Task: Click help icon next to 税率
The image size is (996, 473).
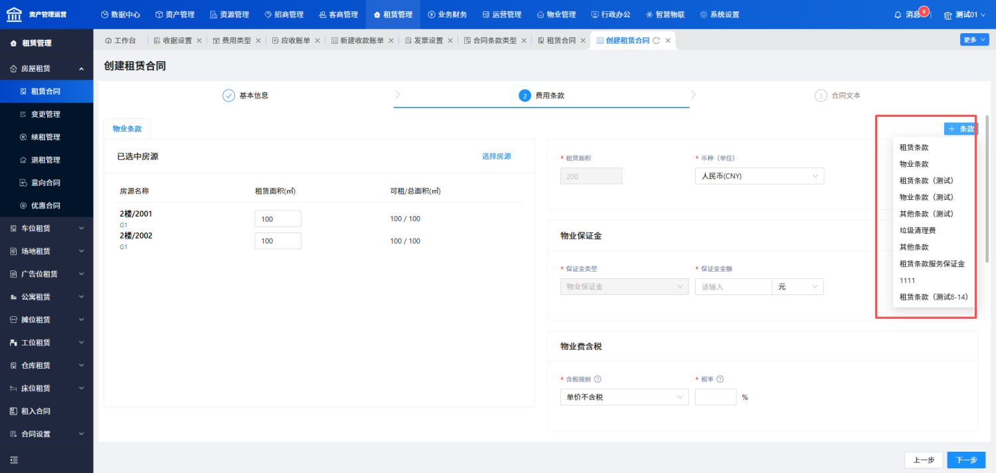Action: (720, 379)
